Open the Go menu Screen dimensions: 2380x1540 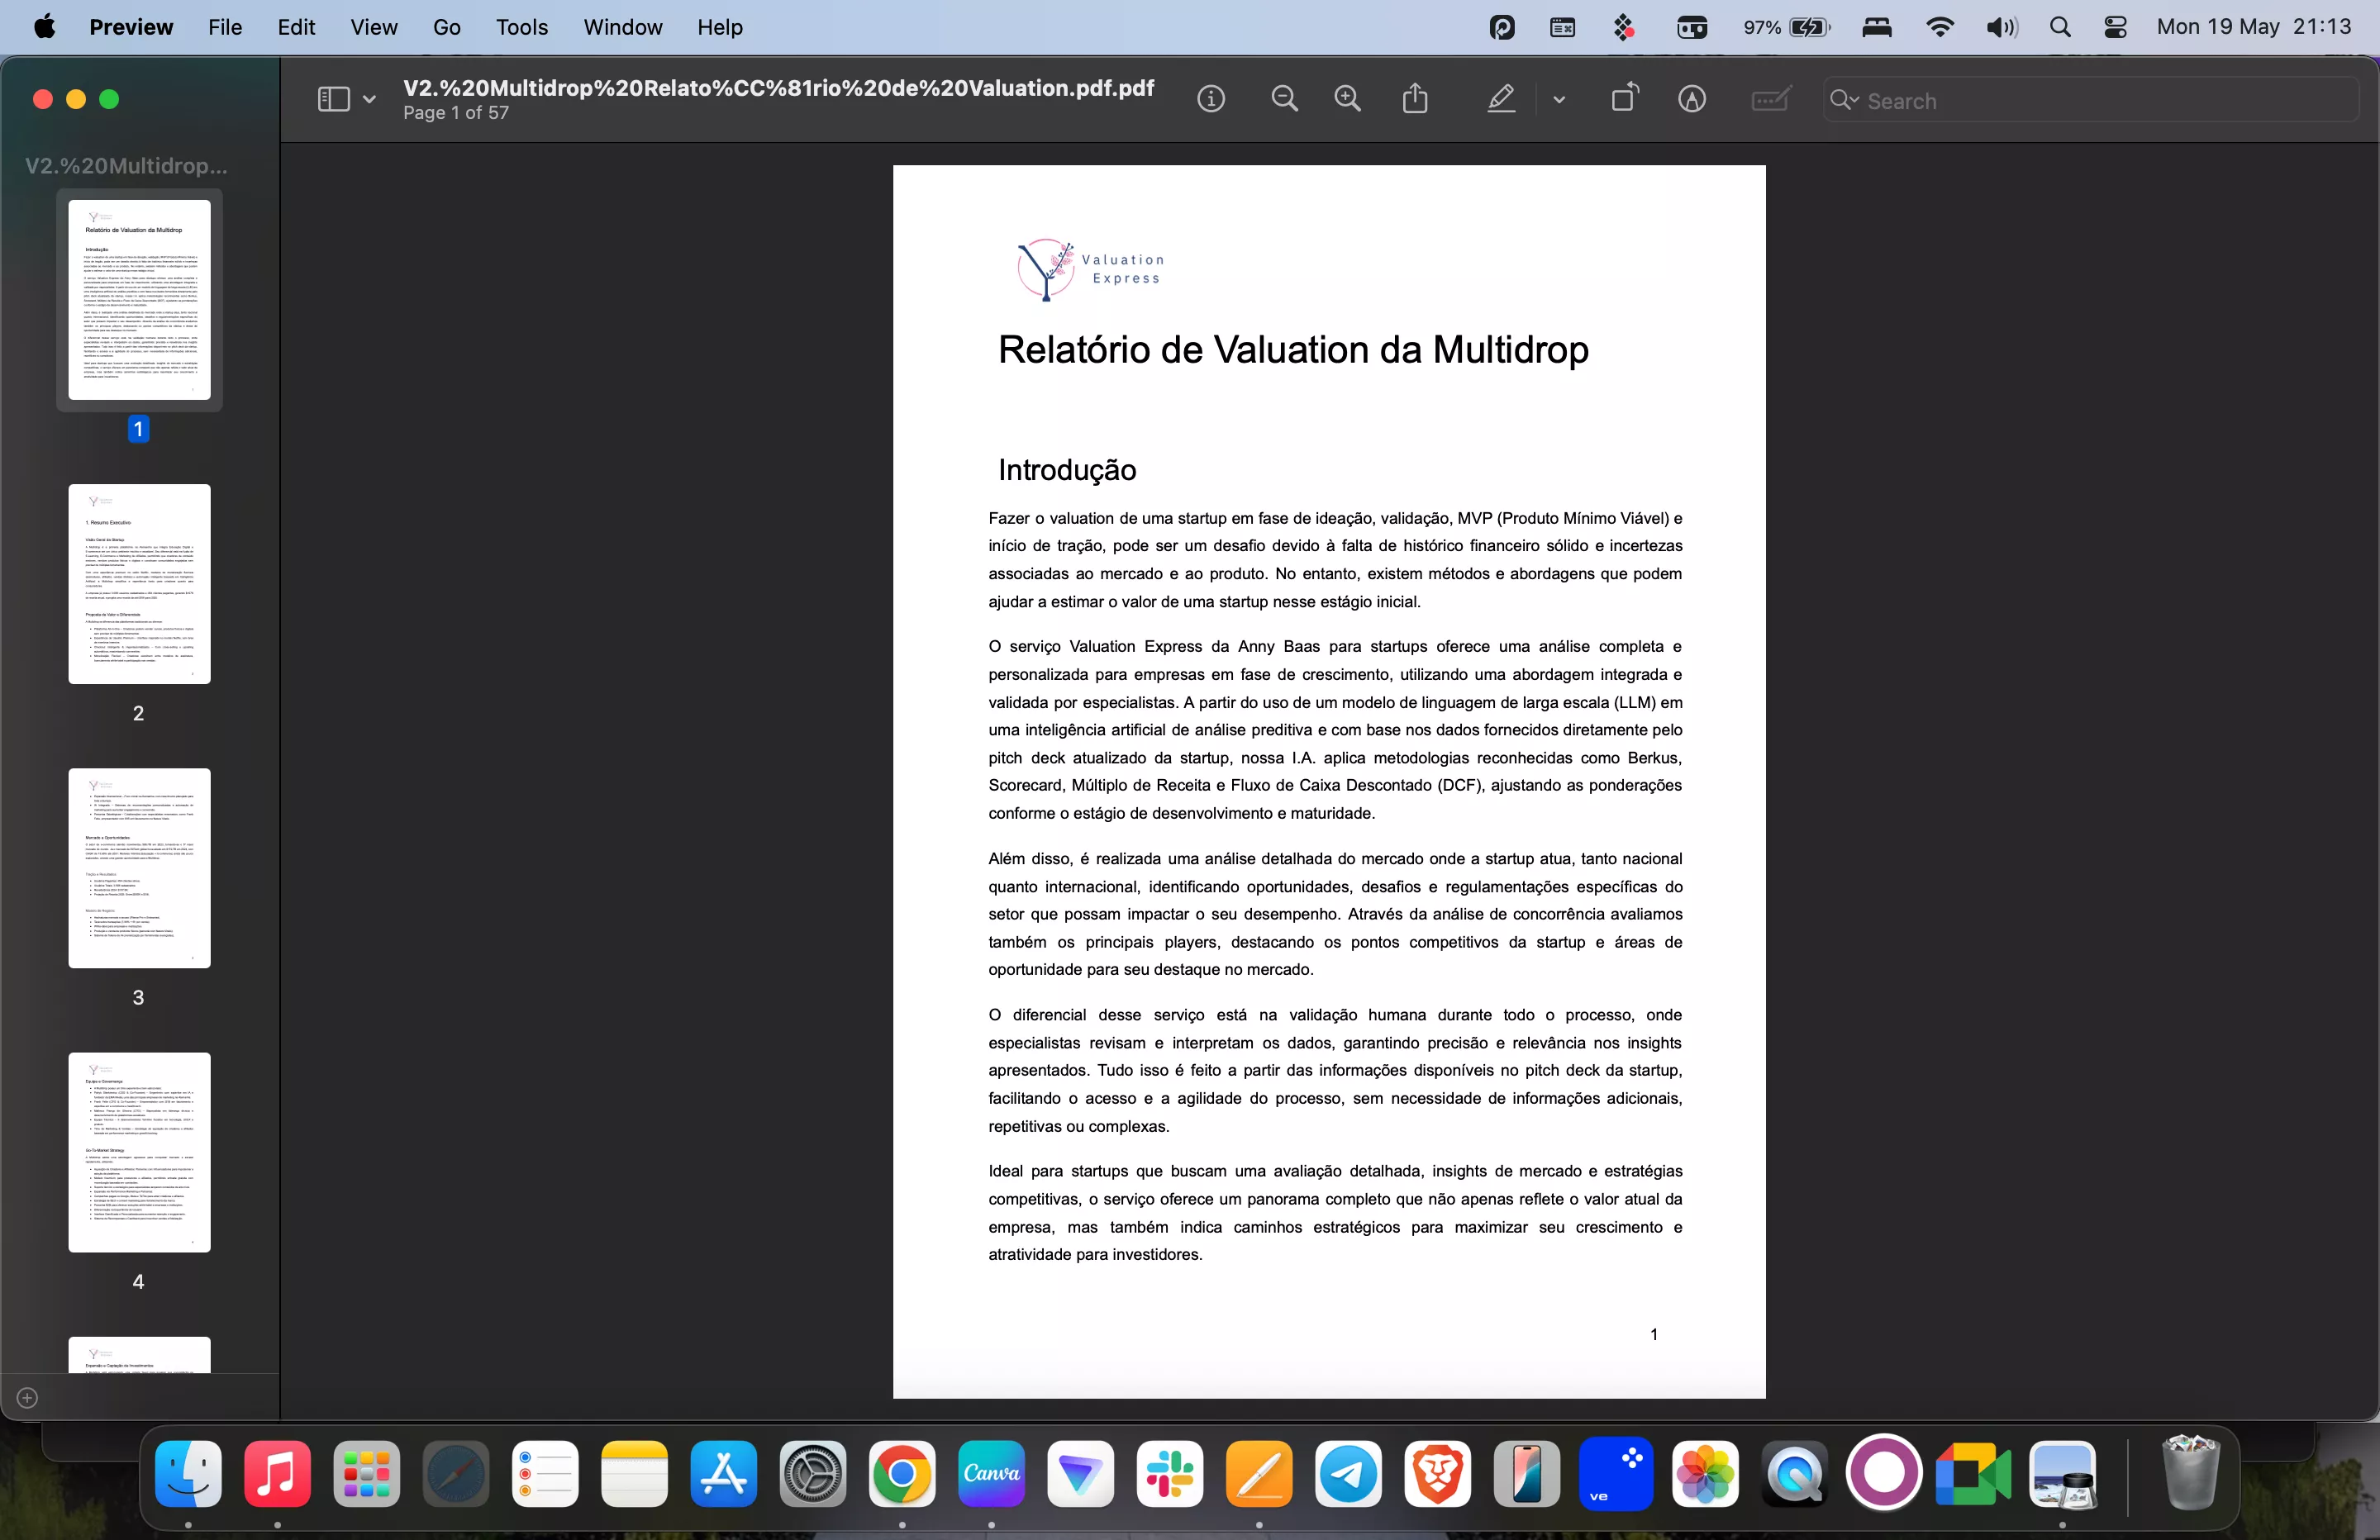point(446,27)
